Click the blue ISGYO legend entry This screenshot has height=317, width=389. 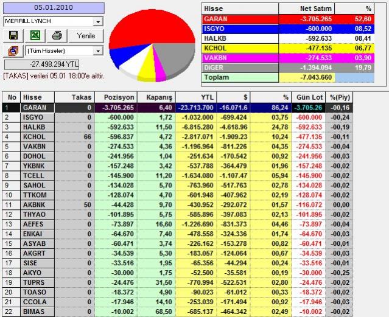[240, 28]
